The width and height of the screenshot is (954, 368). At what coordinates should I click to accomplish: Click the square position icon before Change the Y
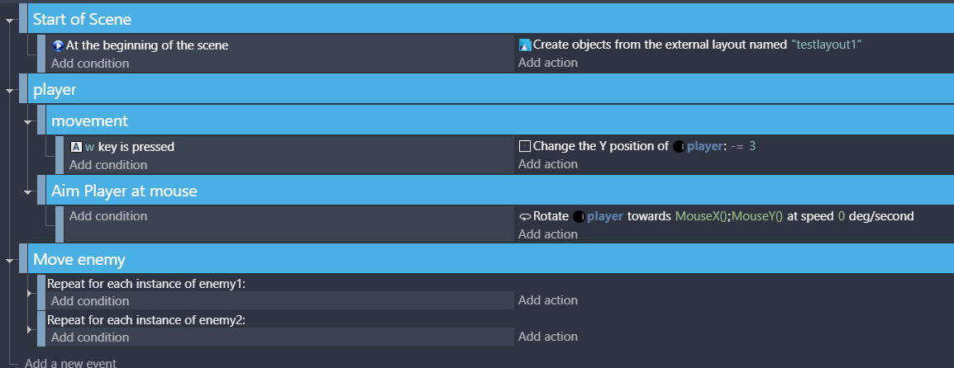[524, 147]
